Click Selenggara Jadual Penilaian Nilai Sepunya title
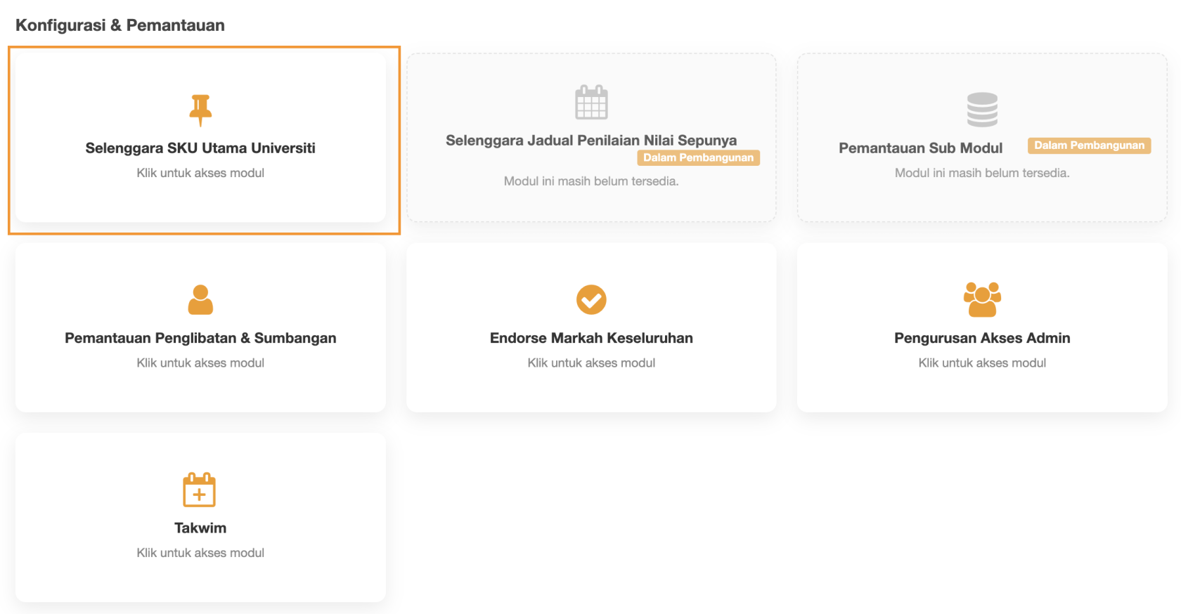 tap(591, 141)
